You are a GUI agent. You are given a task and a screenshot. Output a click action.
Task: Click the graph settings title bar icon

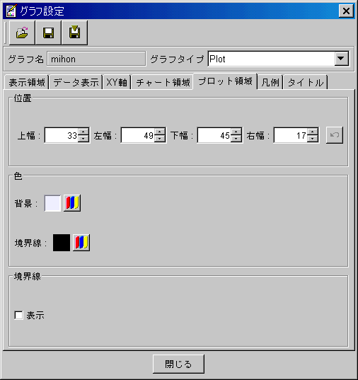(11, 11)
